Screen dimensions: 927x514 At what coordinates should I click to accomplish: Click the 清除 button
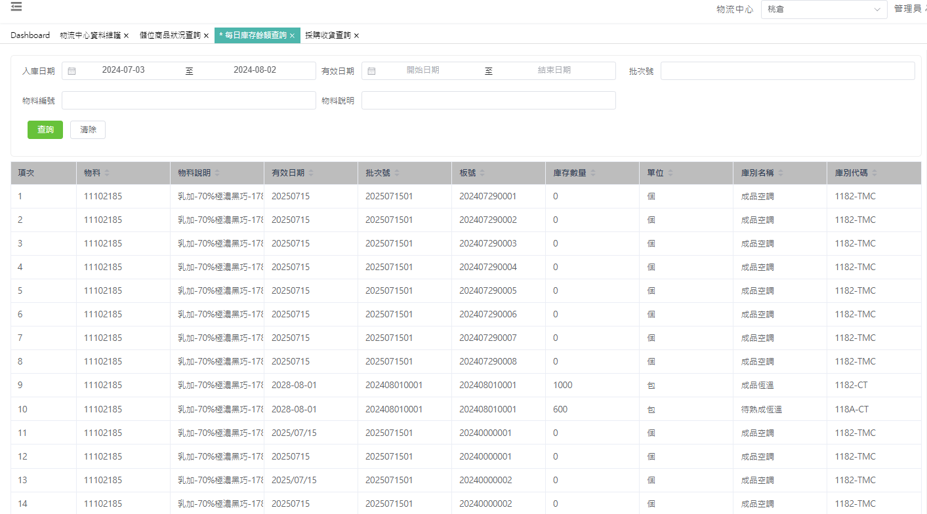pyautogui.click(x=88, y=130)
